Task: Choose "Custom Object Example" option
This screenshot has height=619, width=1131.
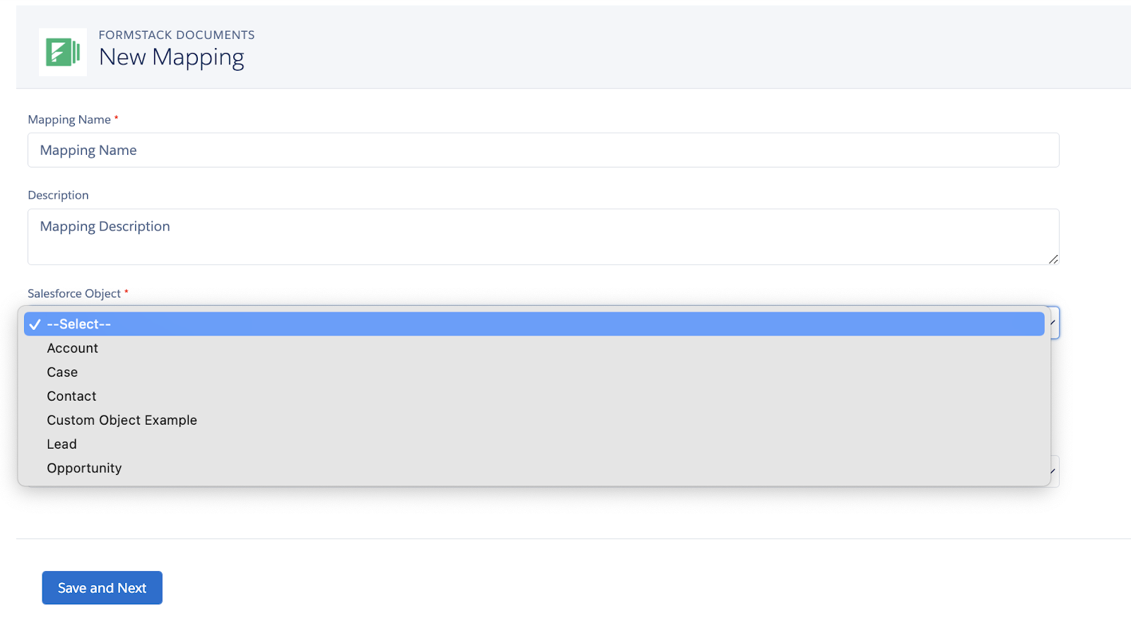Action: click(x=122, y=420)
